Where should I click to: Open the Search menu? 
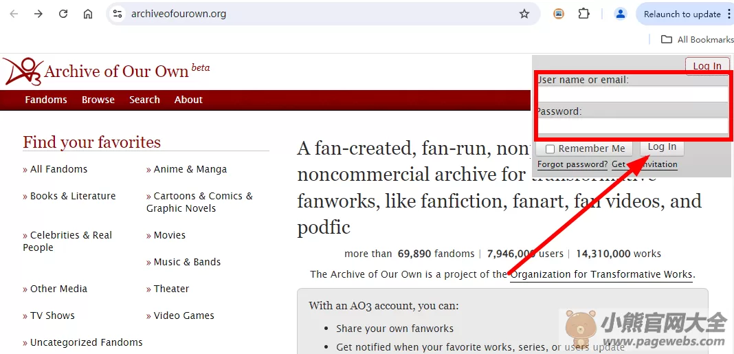144,100
